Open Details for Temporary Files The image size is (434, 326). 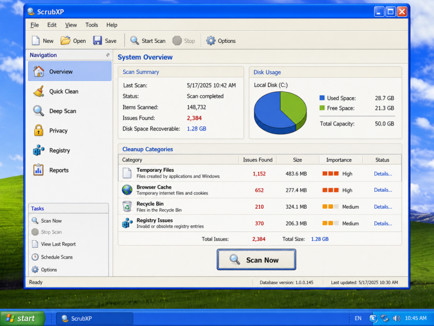(383, 174)
